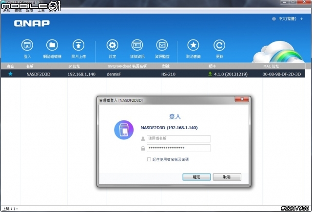This screenshot has height=212, width=312.
Task: Click the 登入 login toolbar icon
Action: [x=27, y=45]
